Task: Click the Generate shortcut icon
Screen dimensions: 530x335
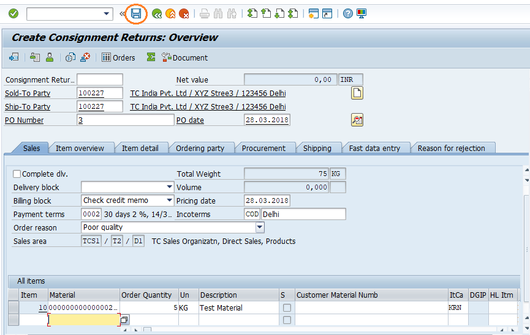Action: coord(327,13)
